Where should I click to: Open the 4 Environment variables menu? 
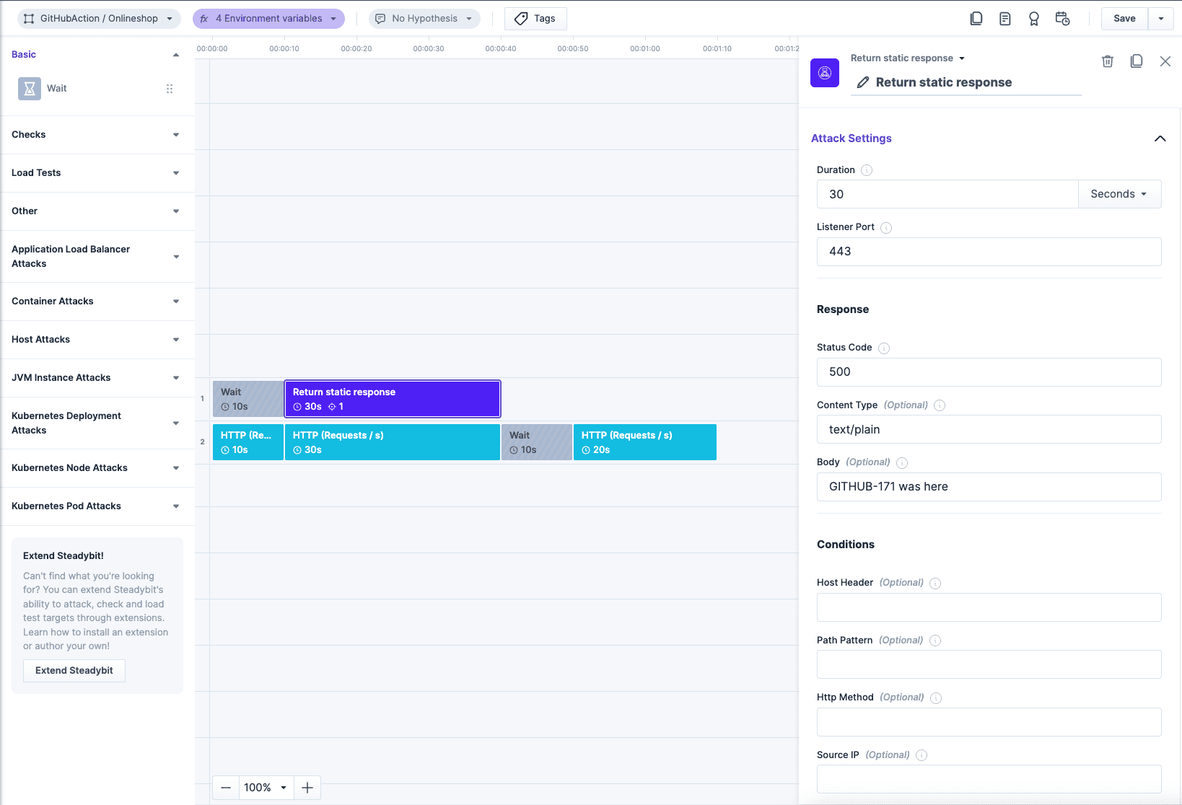268,18
